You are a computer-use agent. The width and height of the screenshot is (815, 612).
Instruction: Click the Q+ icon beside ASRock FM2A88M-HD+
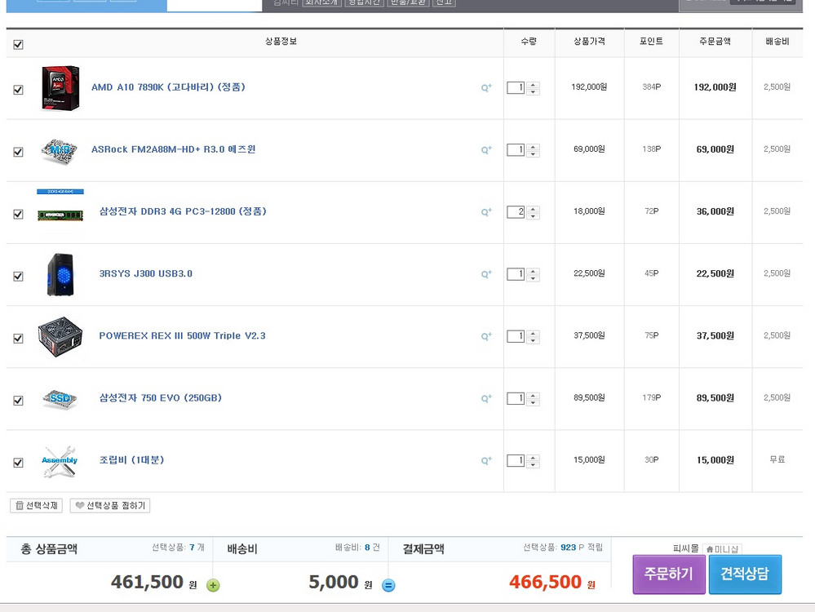[x=485, y=149]
